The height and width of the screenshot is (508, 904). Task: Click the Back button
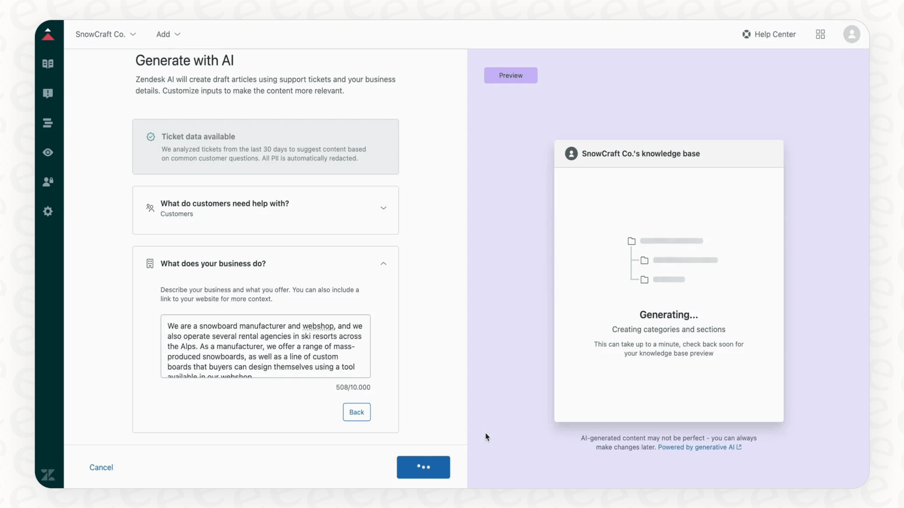(x=356, y=412)
